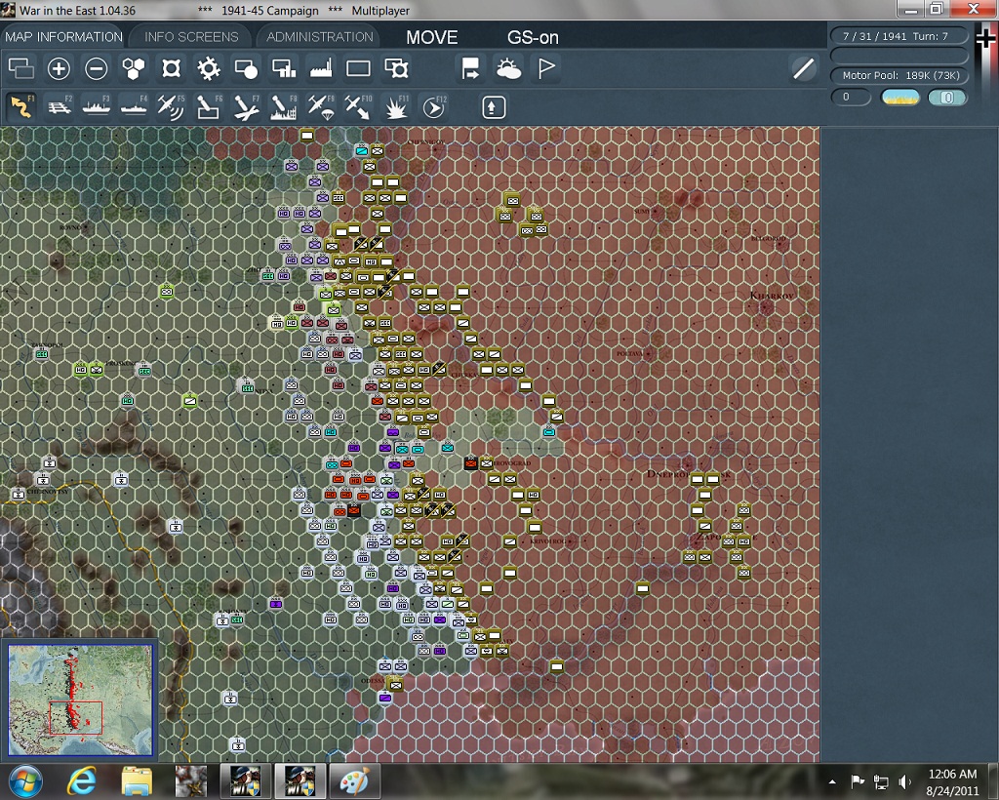Click the volume speaker tray icon

pyautogui.click(x=904, y=781)
